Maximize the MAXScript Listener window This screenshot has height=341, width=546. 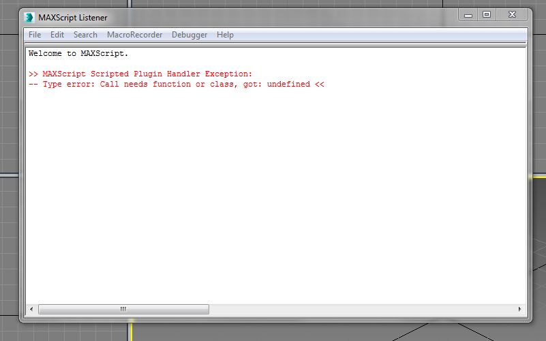point(487,15)
